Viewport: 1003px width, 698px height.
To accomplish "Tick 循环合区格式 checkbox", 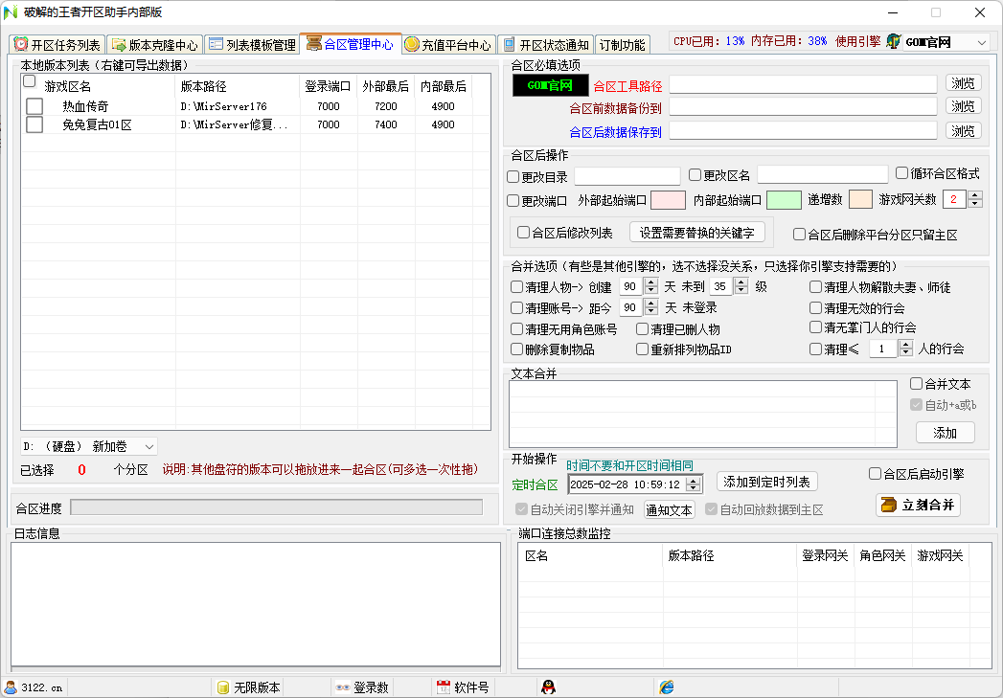I will click(x=901, y=173).
